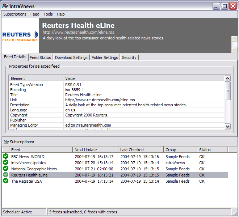Screen dimensions: 239x217
Task: Sort subscriptions by Status column header
Action: coord(213,150)
